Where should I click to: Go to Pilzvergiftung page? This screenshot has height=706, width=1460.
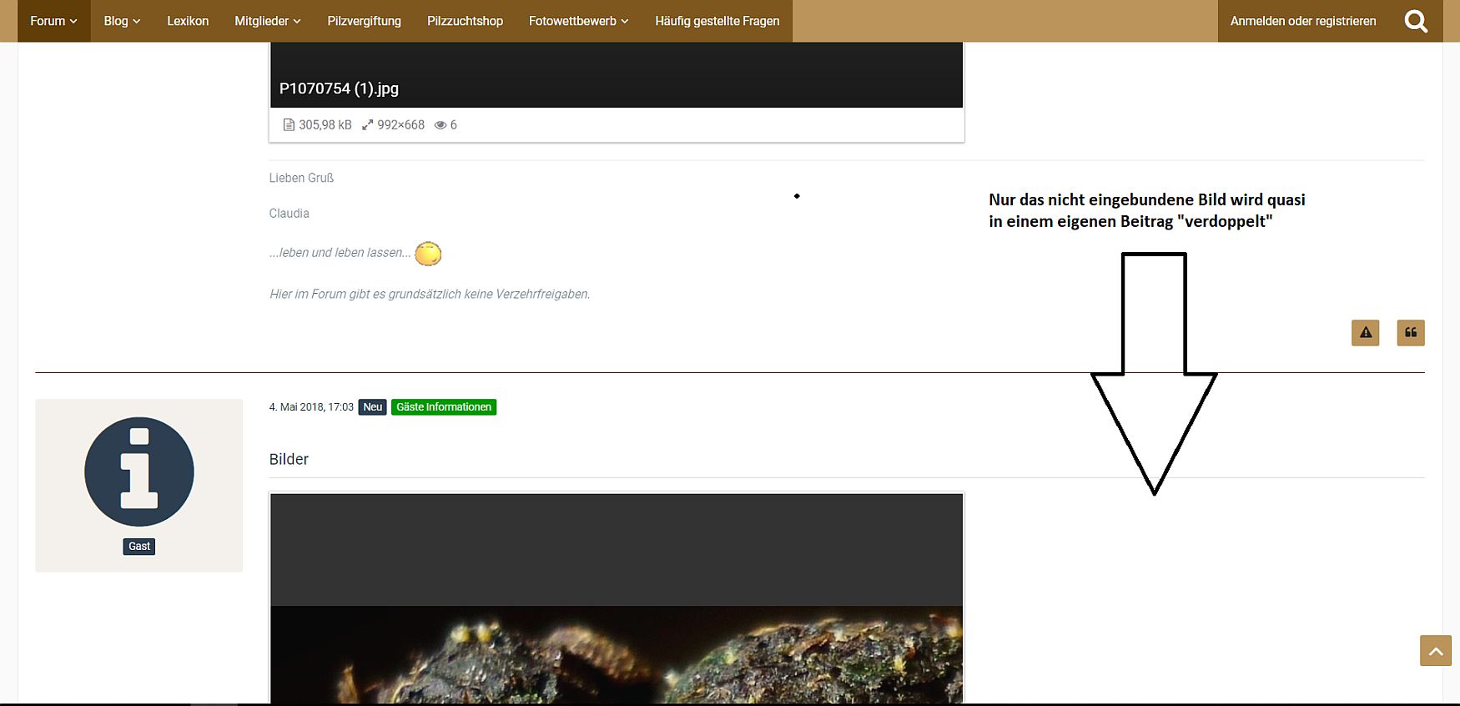[364, 21]
